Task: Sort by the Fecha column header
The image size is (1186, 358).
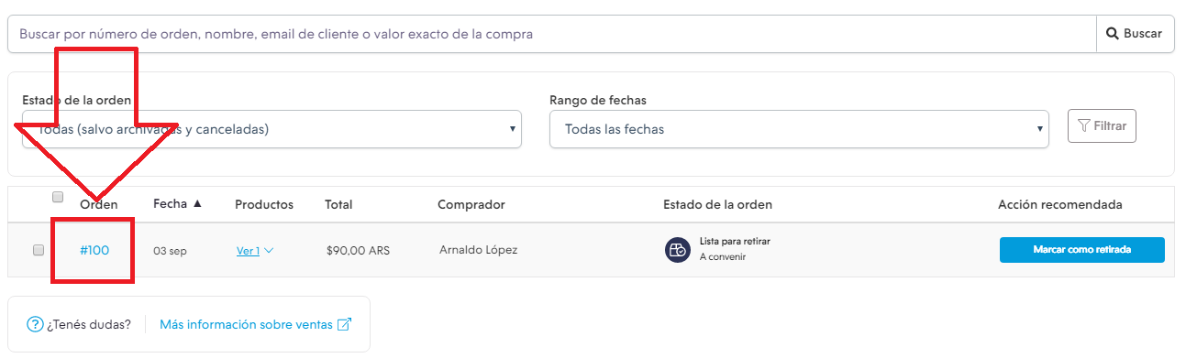Action: tap(170, 204)
